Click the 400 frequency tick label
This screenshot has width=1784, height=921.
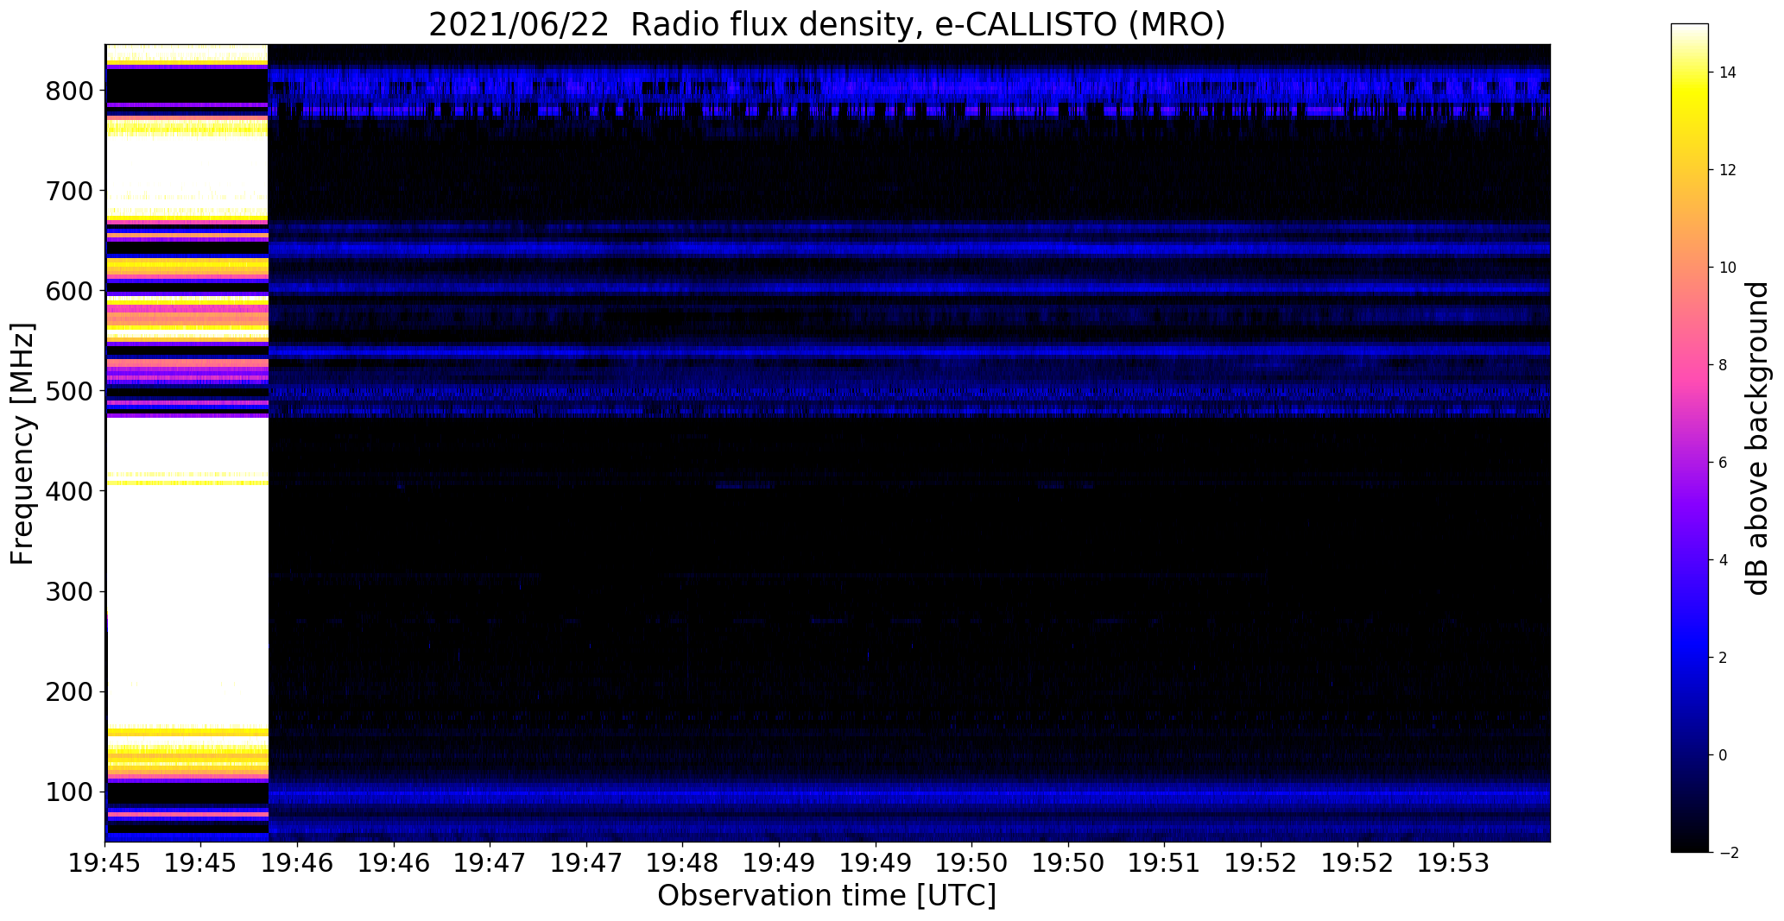click(x=69, y=491)
